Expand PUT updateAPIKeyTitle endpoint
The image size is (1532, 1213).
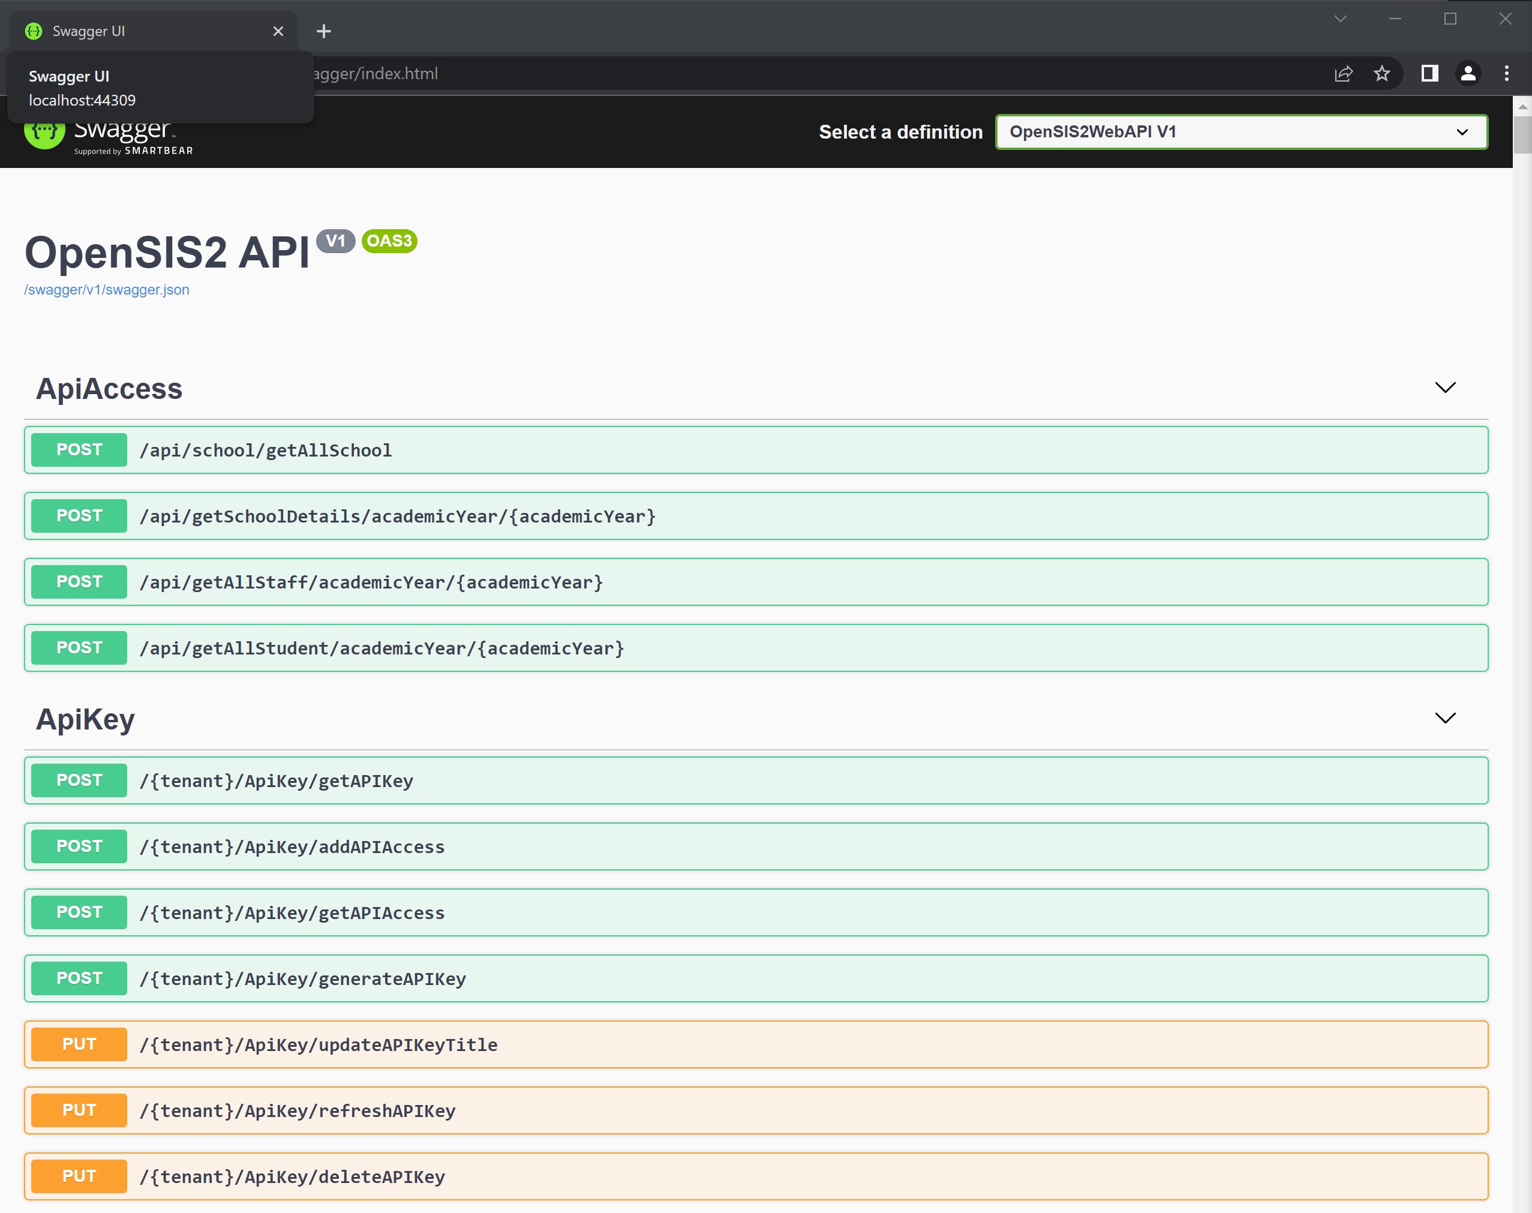[755, 1044]
